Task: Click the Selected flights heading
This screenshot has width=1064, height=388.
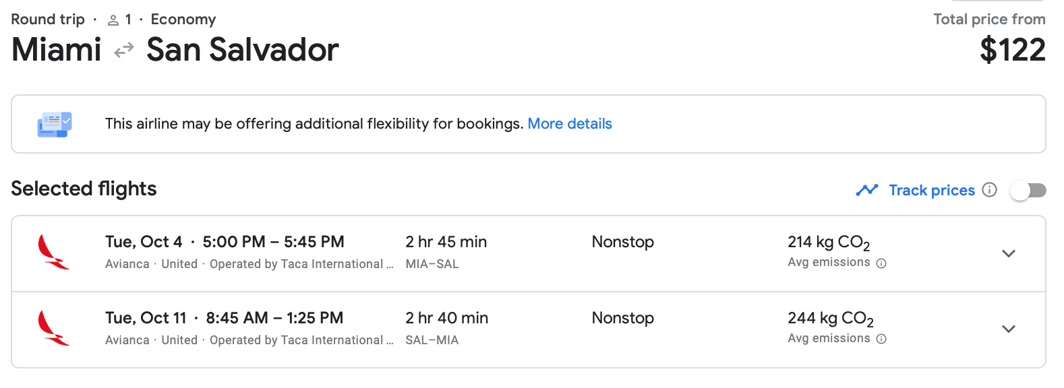Action: [84, 189]
